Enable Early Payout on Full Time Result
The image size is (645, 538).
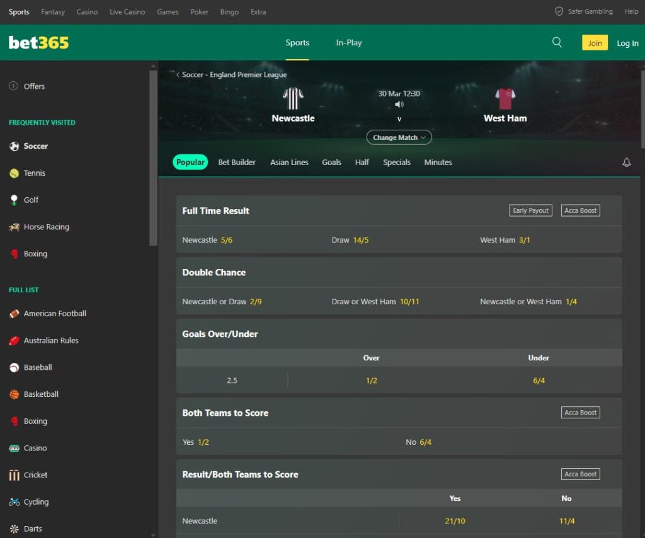tap(530, 210)
